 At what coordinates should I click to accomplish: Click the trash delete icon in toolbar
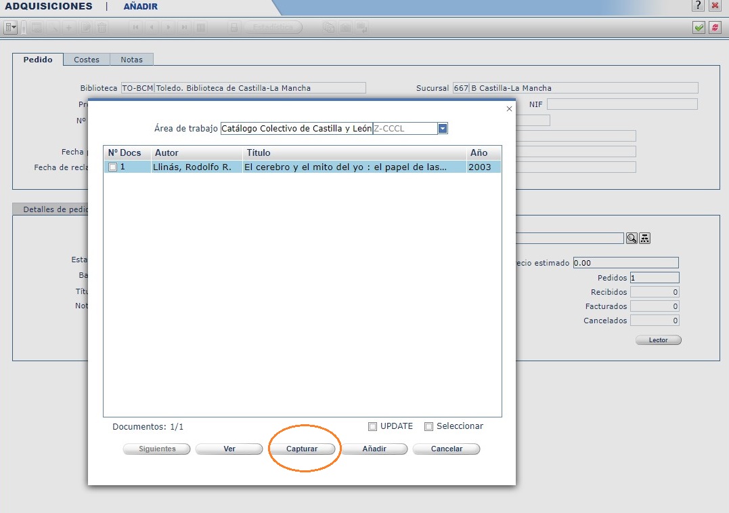coord(102,28)
